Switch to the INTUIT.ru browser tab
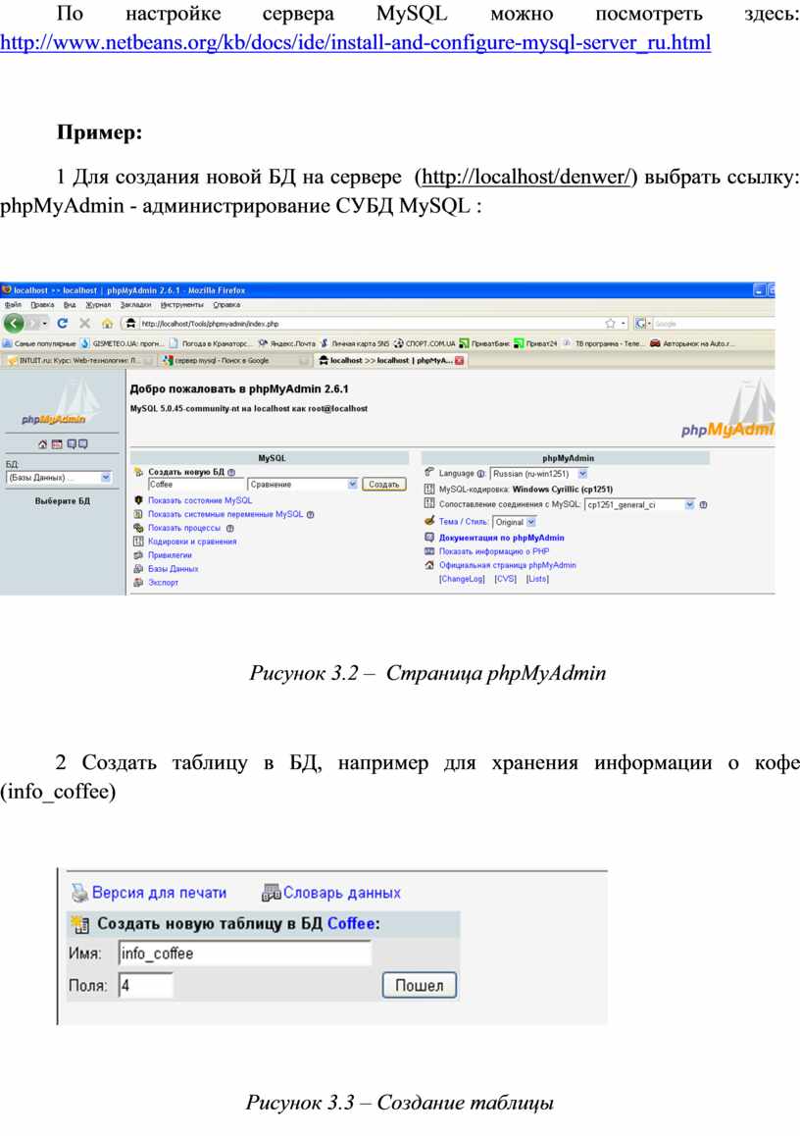 pyautogui.click(x=74, y=360)
